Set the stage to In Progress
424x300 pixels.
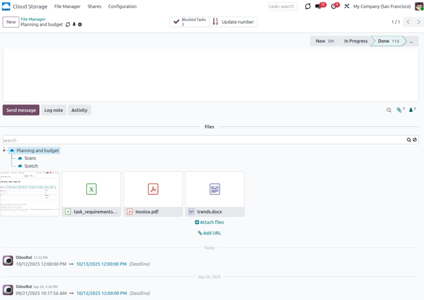tap(355, 41)
